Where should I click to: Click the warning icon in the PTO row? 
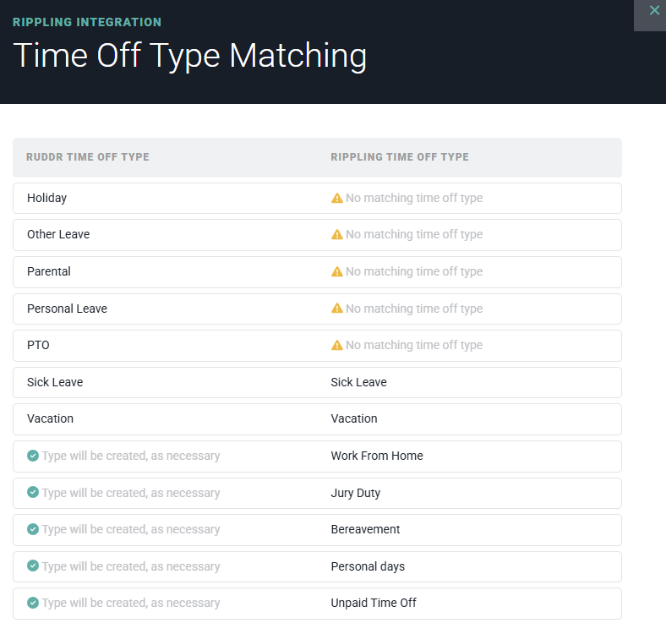coord(337,345)
